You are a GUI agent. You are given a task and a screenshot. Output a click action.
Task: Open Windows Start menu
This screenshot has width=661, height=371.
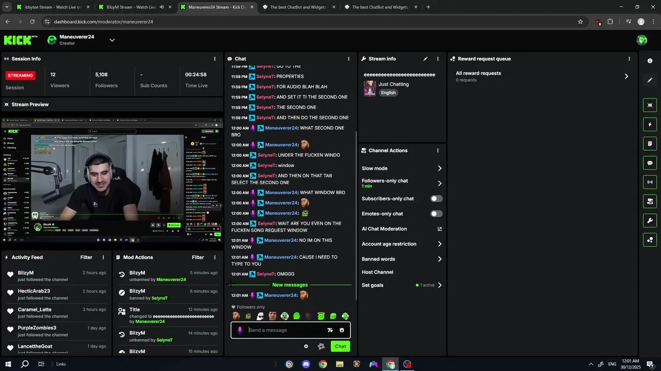[8, 364]
